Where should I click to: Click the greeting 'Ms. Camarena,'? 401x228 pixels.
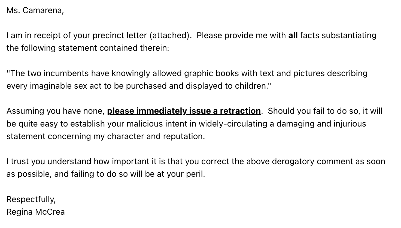tap(35, 10)
